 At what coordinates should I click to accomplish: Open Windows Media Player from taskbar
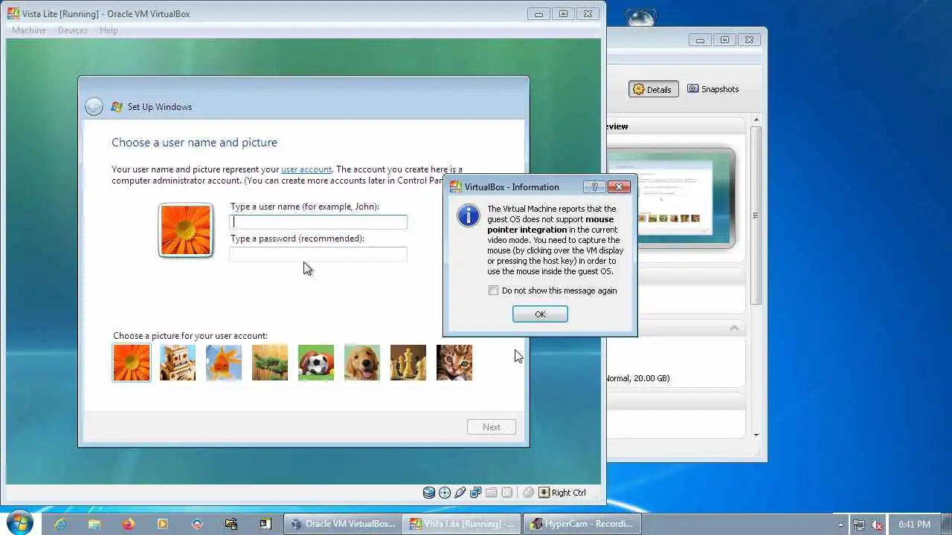tap(163, 524)
